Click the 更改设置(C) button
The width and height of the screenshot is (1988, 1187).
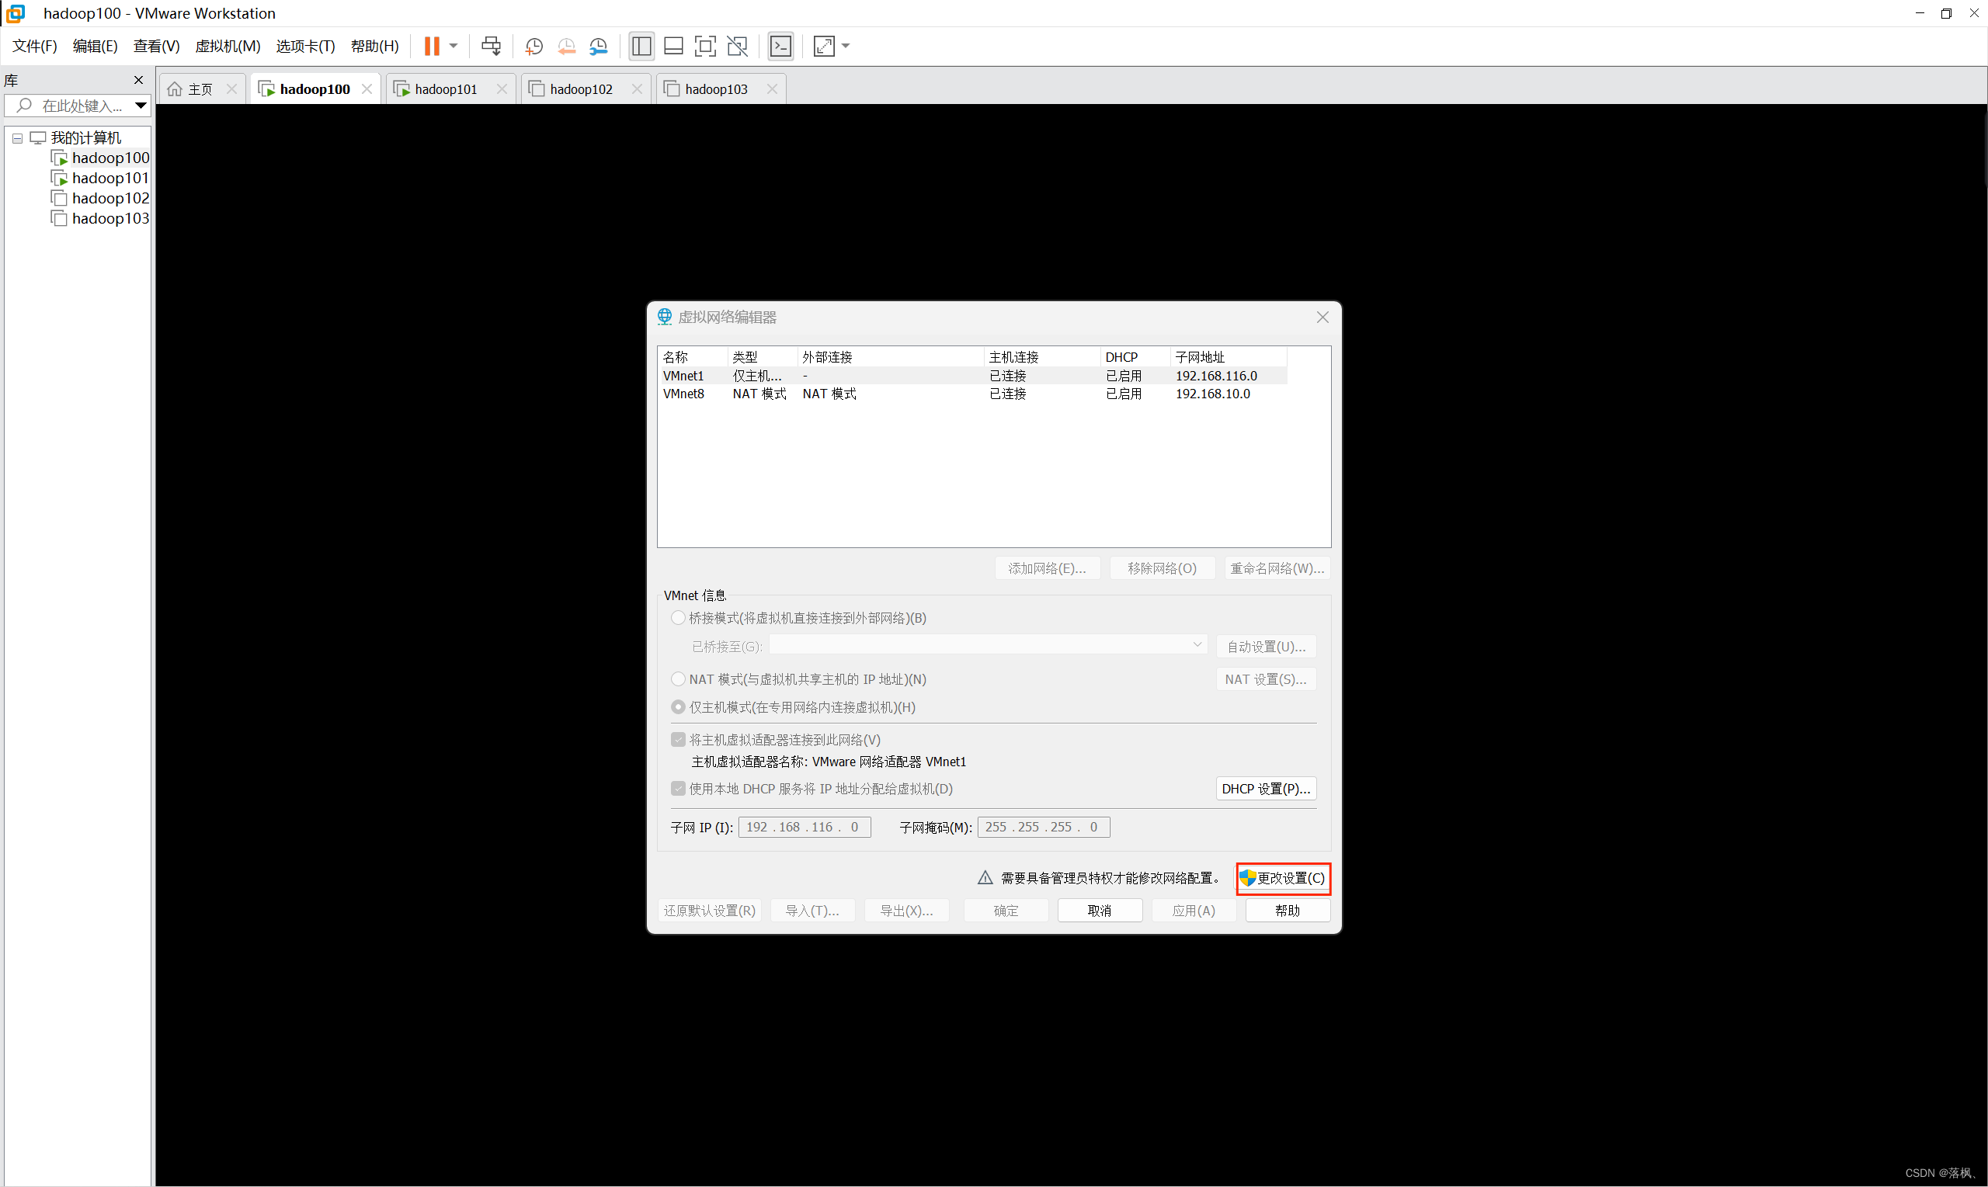1283,878
